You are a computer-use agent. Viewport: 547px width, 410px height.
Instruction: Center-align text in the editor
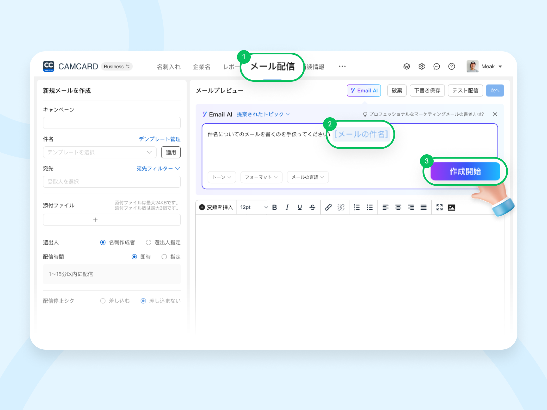coord(398,207)
